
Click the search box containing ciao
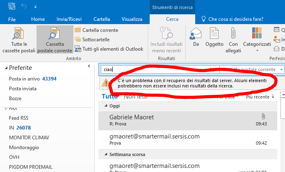point(156,69)
